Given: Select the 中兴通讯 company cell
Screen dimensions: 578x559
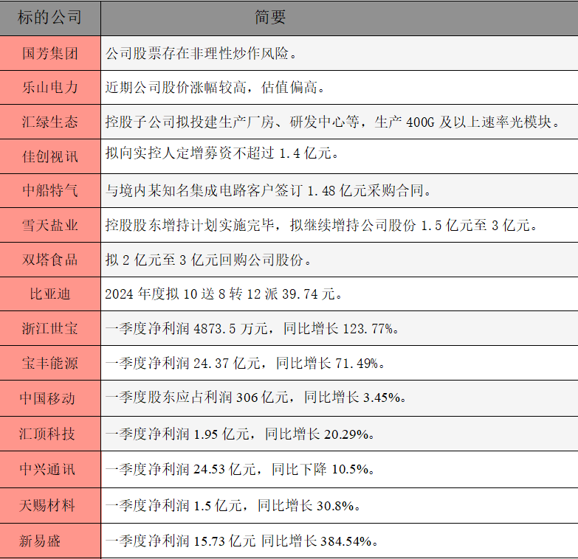Looking at the screenshot, I should coord(50,470).
